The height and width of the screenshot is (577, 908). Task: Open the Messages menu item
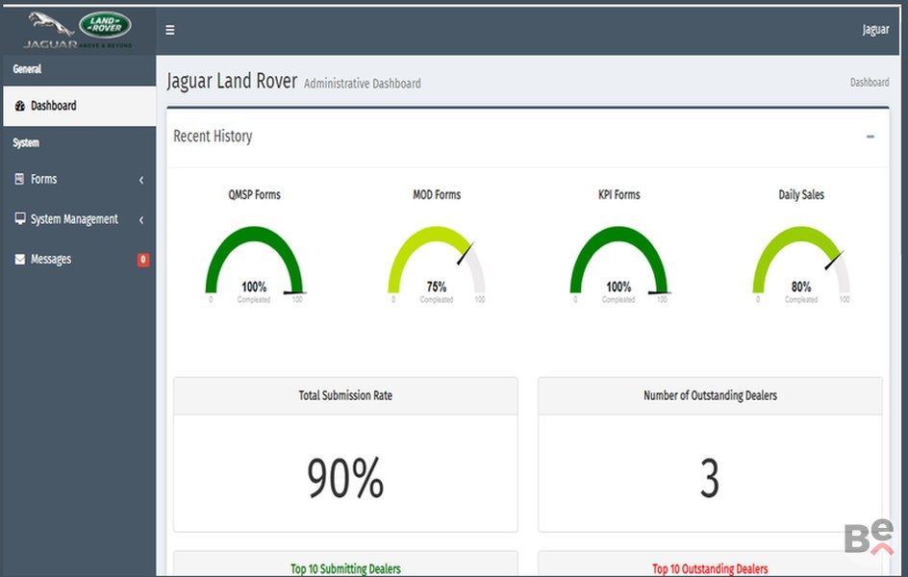[x=51, y=260]
